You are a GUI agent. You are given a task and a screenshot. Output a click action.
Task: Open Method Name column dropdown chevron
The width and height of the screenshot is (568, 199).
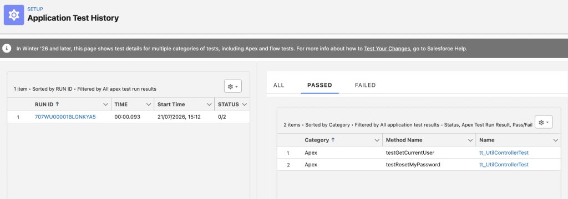pos(470,140)
